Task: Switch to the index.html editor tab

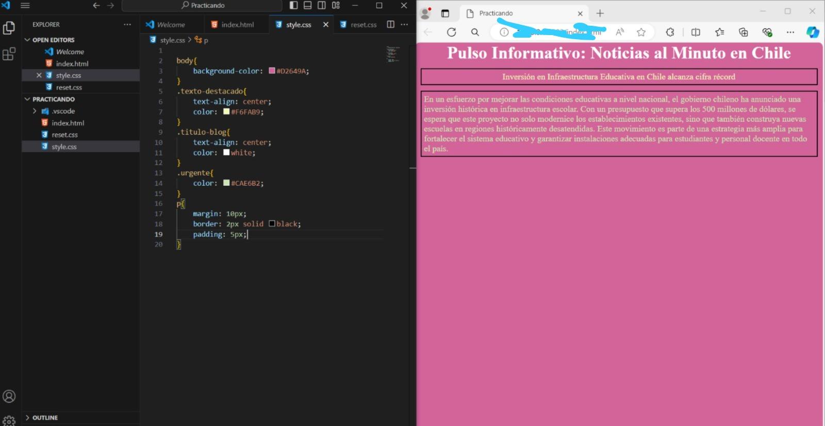Action: (x=237, y=24)
